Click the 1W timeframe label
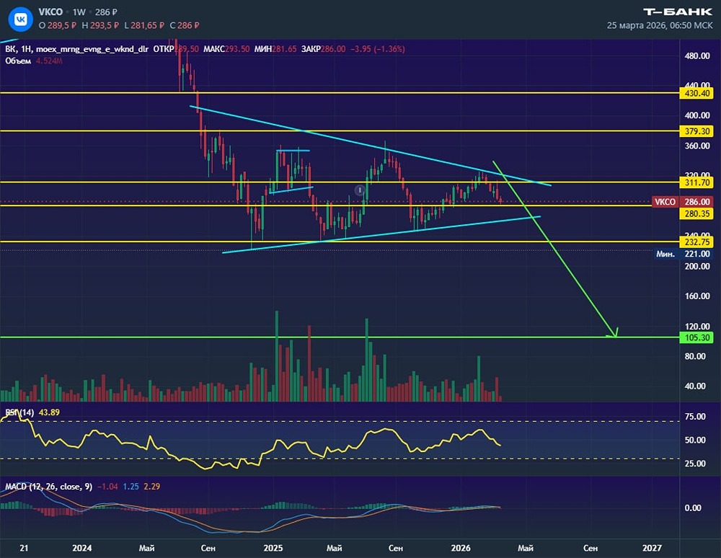This screenshot has width=721, height=558. click(79, 12)
